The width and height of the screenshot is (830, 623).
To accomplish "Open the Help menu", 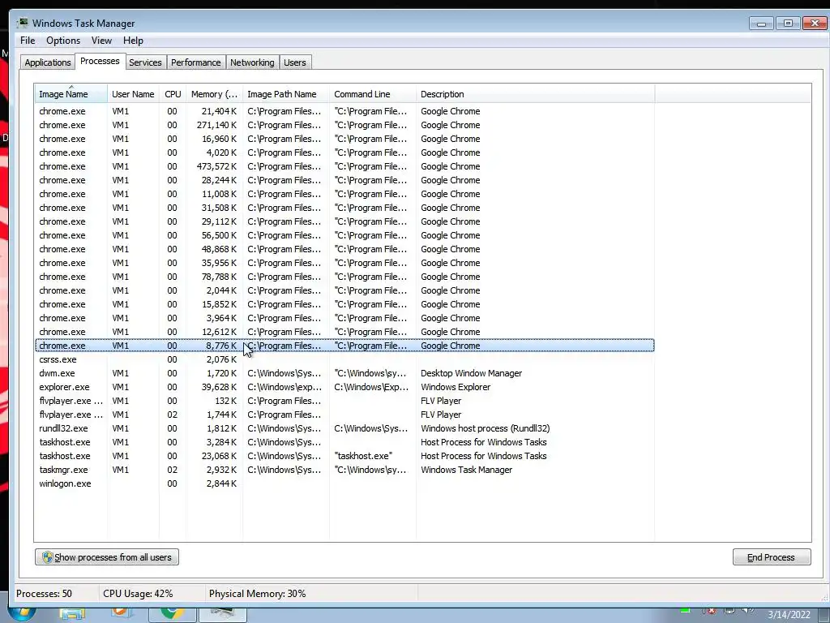I will point(133,41).
